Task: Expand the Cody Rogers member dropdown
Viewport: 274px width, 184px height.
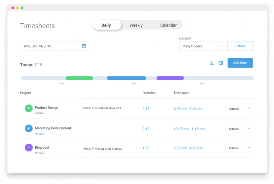Action: pyautogui.click(x=201, y=46)
